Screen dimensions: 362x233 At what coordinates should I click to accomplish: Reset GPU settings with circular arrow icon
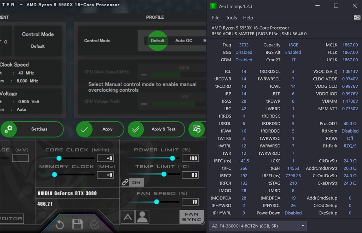(60, 225)
